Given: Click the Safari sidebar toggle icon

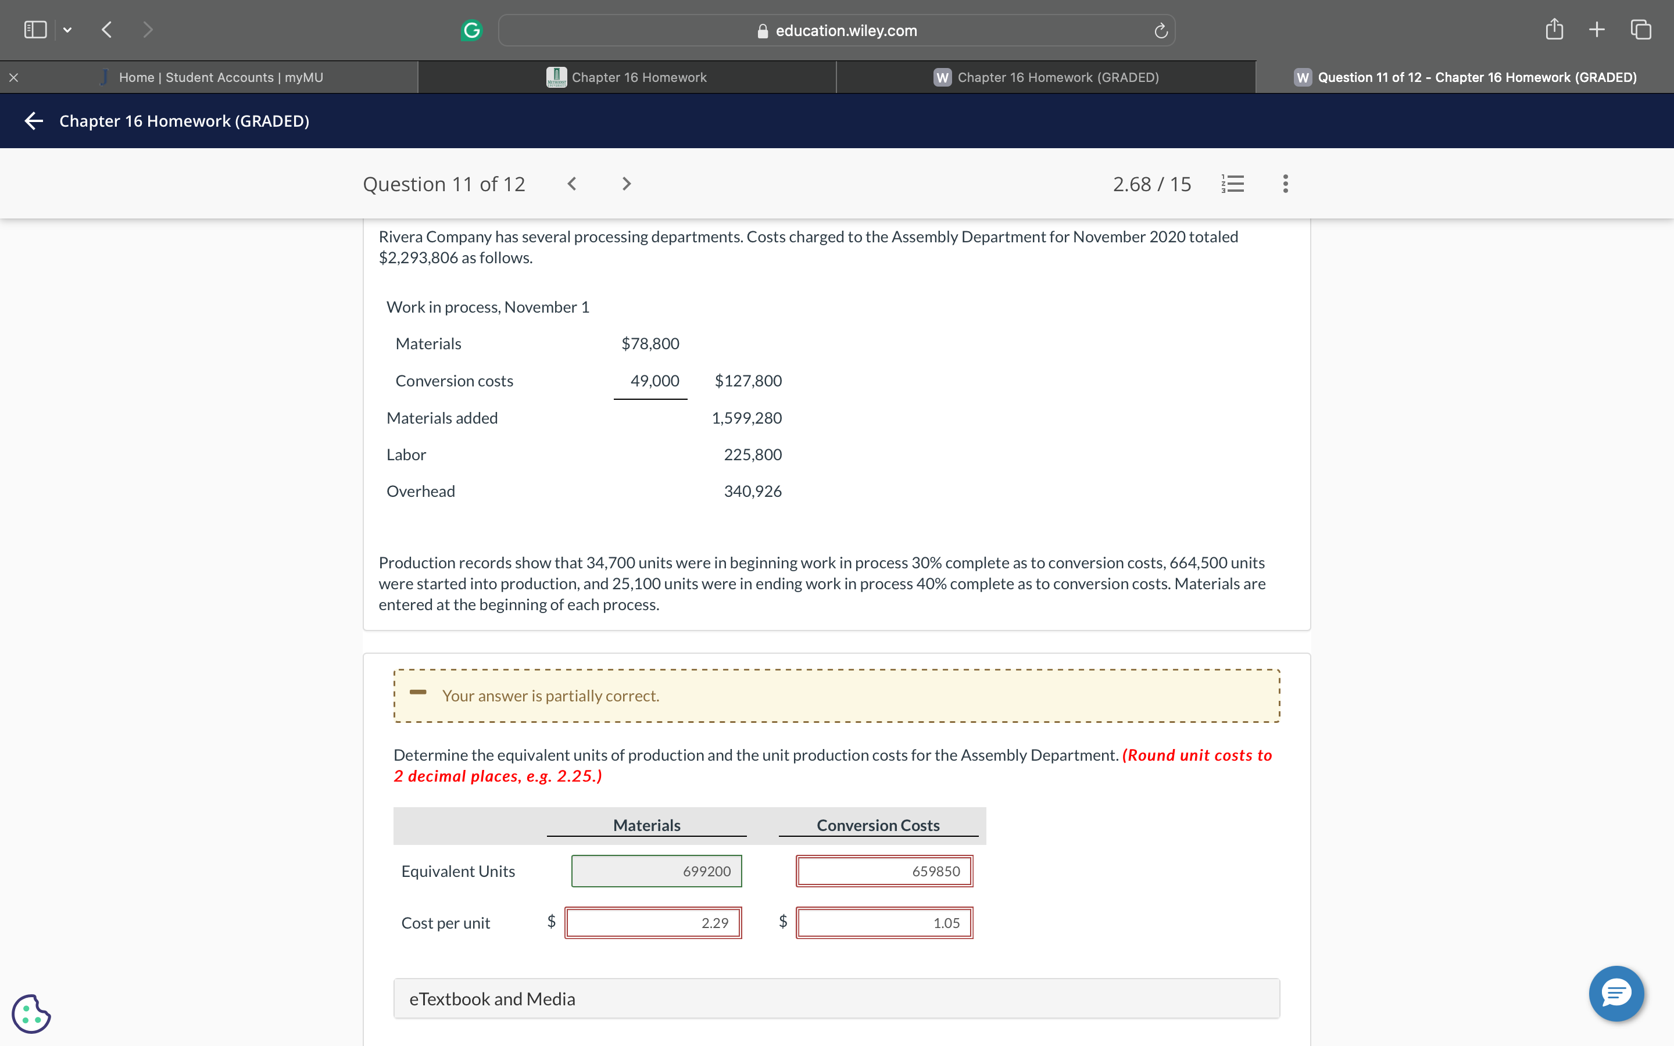Looking at the screenshot, I should click(x=35, y=30).
